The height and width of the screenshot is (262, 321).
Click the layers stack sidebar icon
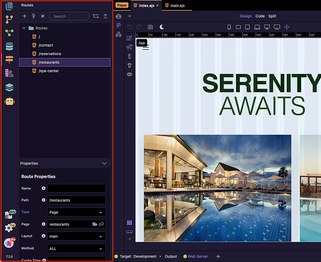[9, 88]
